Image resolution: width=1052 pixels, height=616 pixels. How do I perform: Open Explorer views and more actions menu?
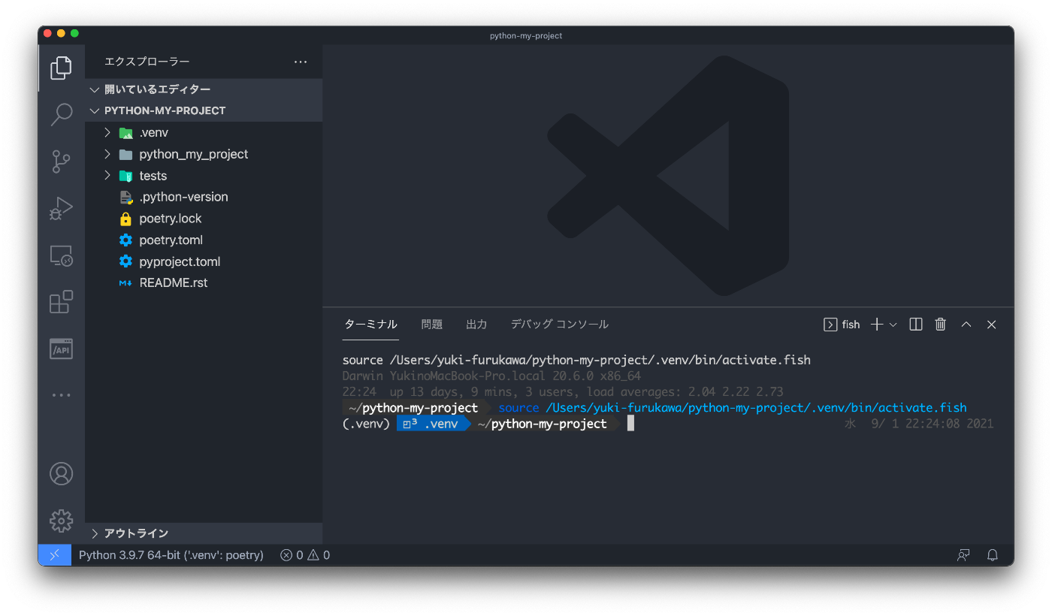pyautogui.click(x=301, y=62)
